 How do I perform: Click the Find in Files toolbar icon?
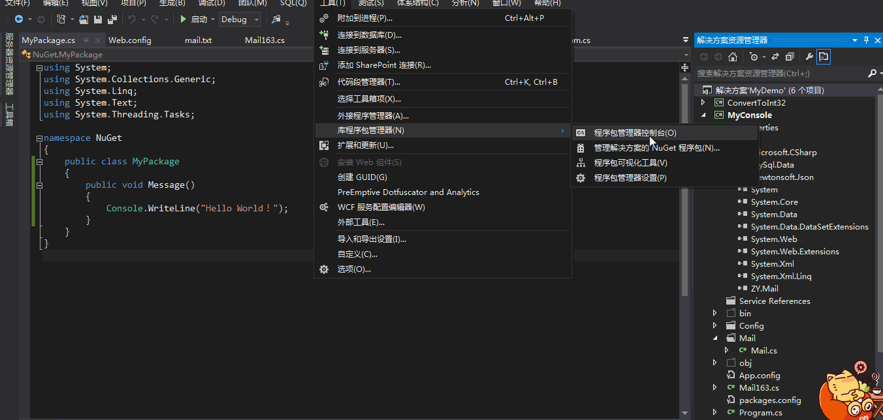[277, 20]
